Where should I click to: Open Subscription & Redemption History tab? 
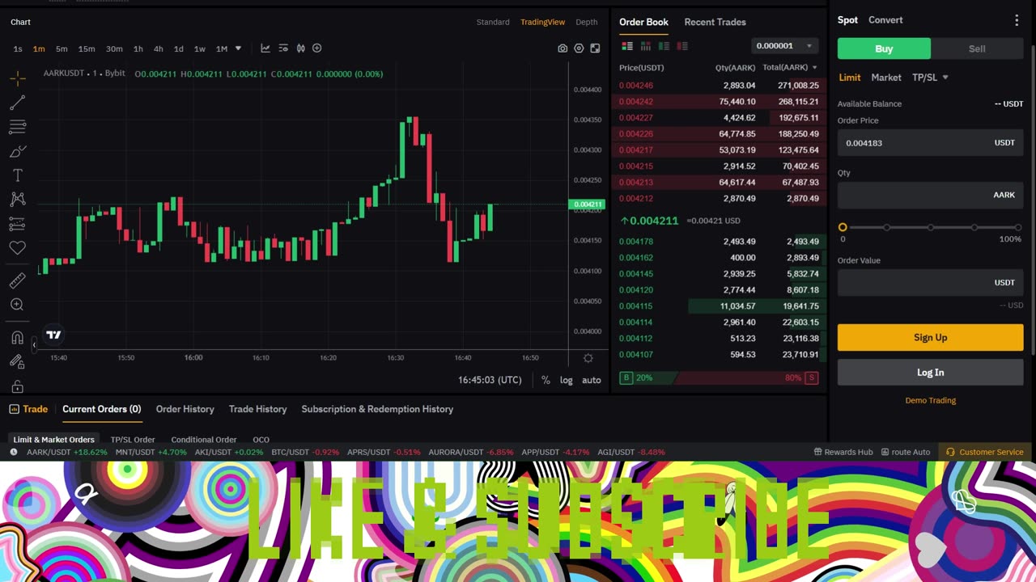(377, 409)
